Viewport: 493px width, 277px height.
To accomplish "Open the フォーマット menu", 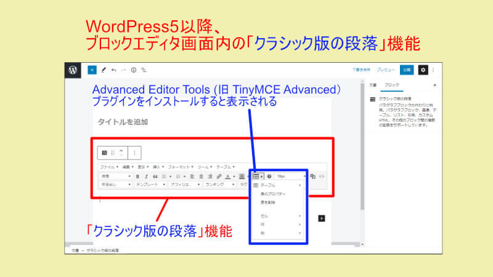I will coord(181,167).
